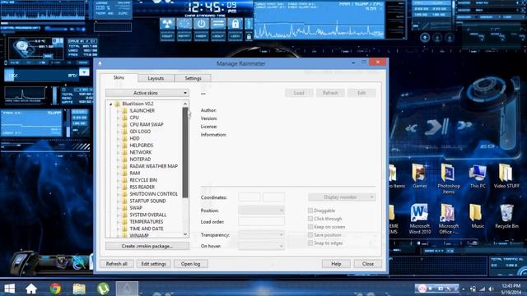The image size is (527, 296).
Task: Open This PC desktop icon
Action: (x=478, y=176)
